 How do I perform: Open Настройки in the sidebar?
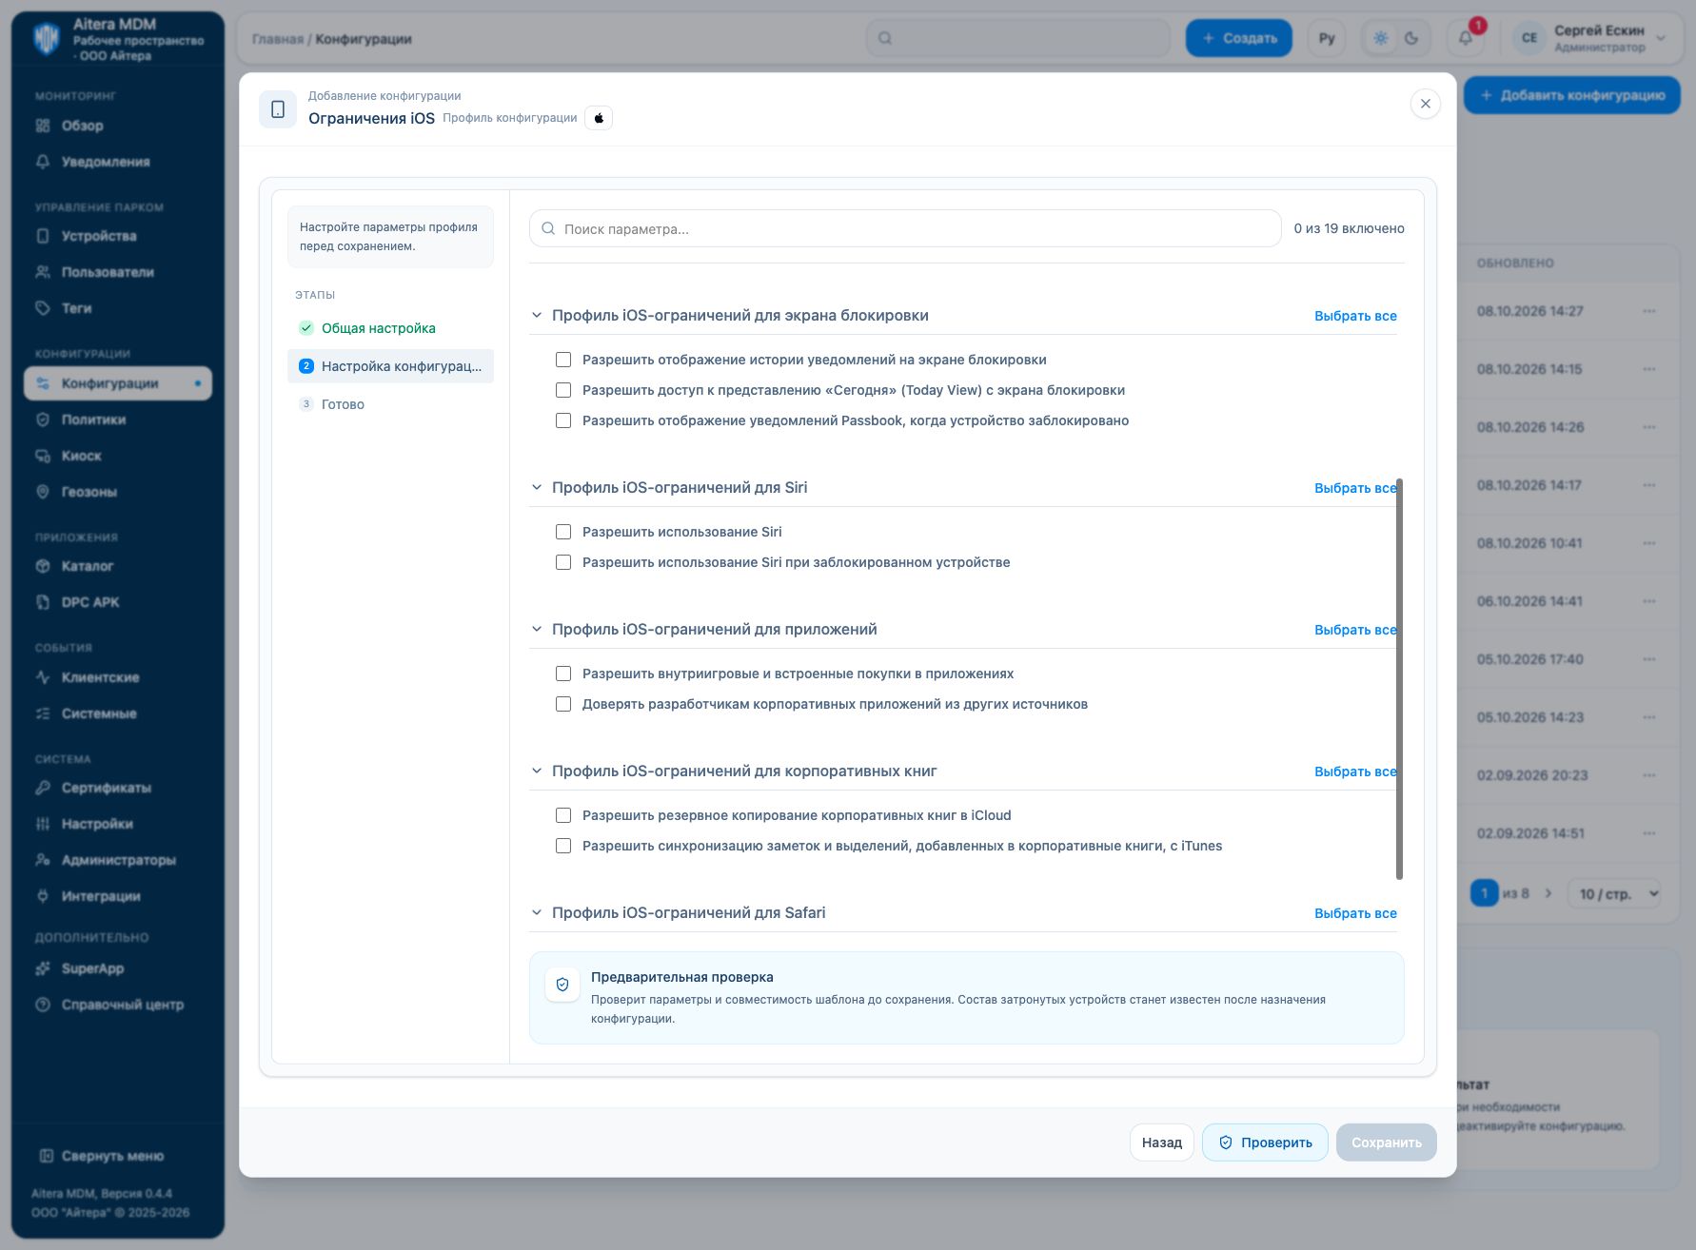click(x=97, y=824)
